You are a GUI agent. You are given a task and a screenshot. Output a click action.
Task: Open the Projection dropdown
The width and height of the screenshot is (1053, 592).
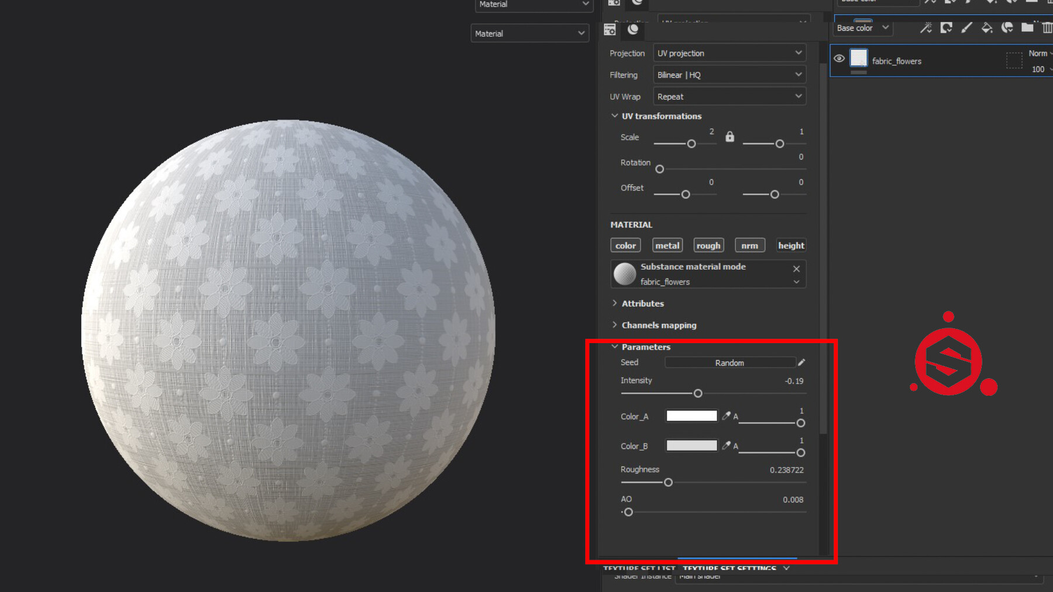click(x=729, y=53)
